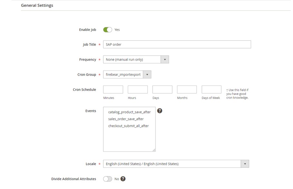
Task: Select sales_order_save_after event
Action: coord(126,119)
